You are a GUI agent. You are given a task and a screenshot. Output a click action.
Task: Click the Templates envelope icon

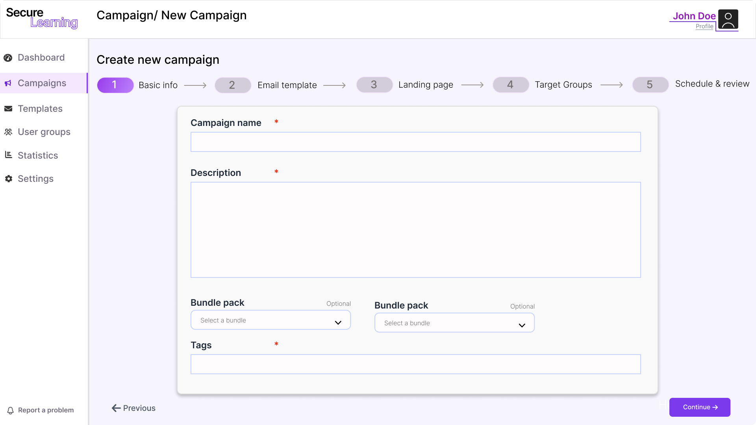click(8, 109)
